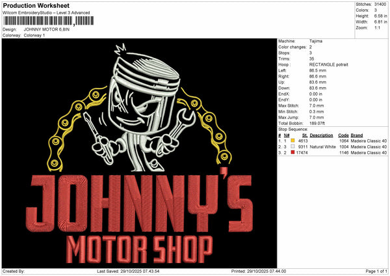Click design name 'JOHNNY MOTOR 6,8IN'
The width and height of the screenshot is (390, 276).
[x=47, y=29]
